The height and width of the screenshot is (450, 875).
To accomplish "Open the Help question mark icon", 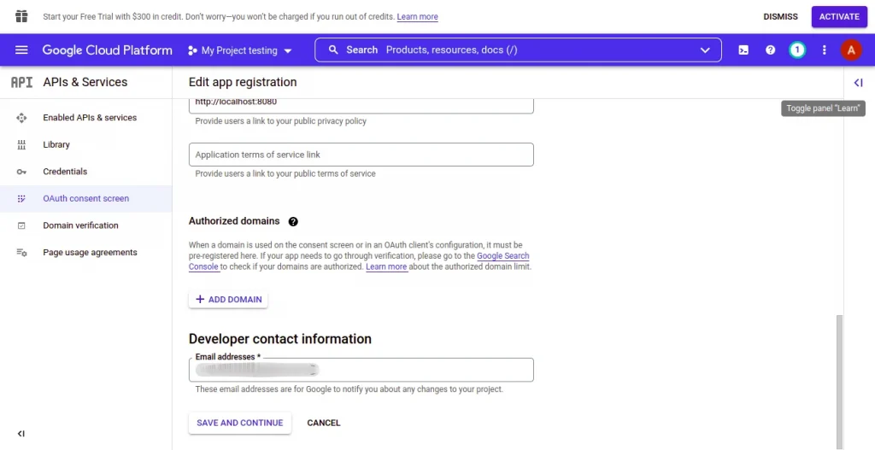I will pos(770,50).
